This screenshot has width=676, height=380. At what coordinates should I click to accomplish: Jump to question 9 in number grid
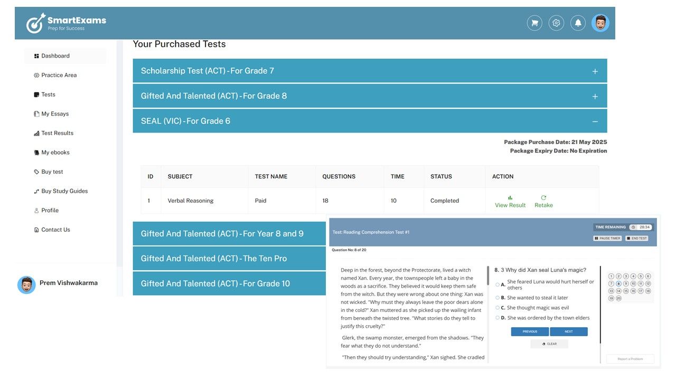626,283
